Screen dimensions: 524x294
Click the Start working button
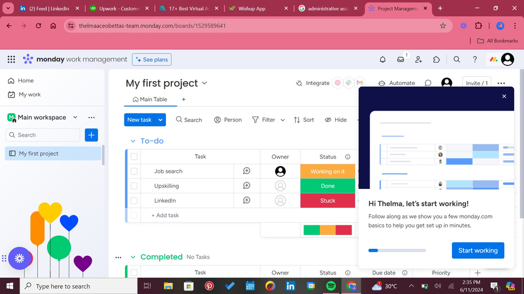click(x=478, y=250)
